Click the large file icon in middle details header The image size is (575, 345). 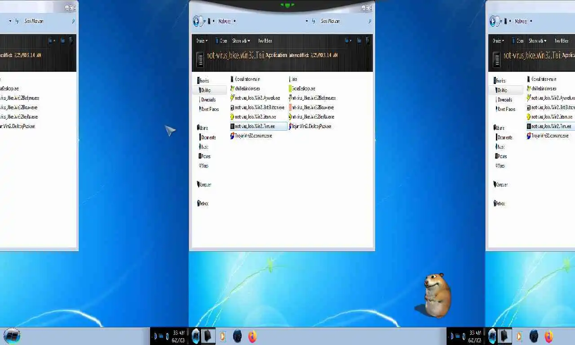tap(200, 60)
